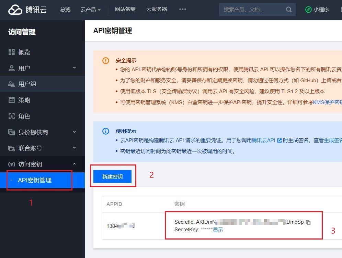Click the 角色 role icon
The image size is (342, 258).
click(x=12, y=116)
